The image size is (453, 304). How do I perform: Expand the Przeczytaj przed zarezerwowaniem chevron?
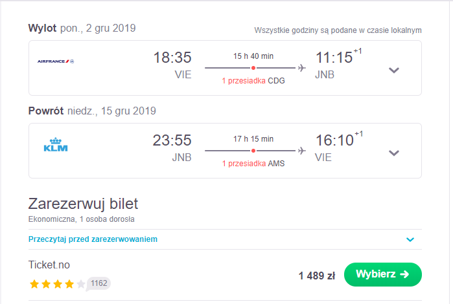coord(410,239)
